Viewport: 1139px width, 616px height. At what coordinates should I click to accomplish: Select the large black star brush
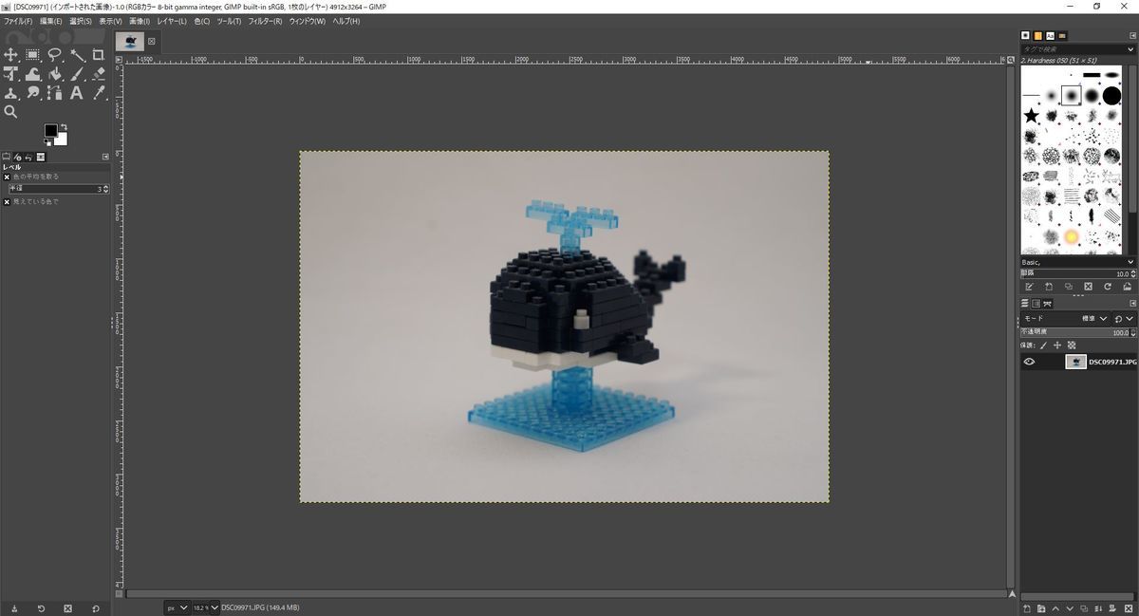[x=1031, y=116]
